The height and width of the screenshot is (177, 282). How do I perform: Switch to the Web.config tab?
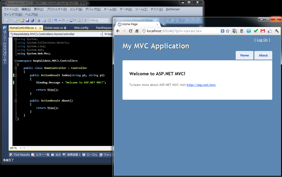click(x=81, y=28)
